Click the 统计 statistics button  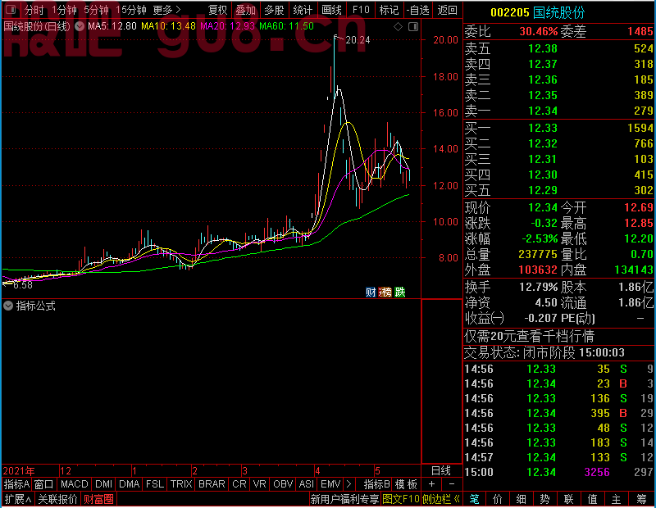click(303, 10)
